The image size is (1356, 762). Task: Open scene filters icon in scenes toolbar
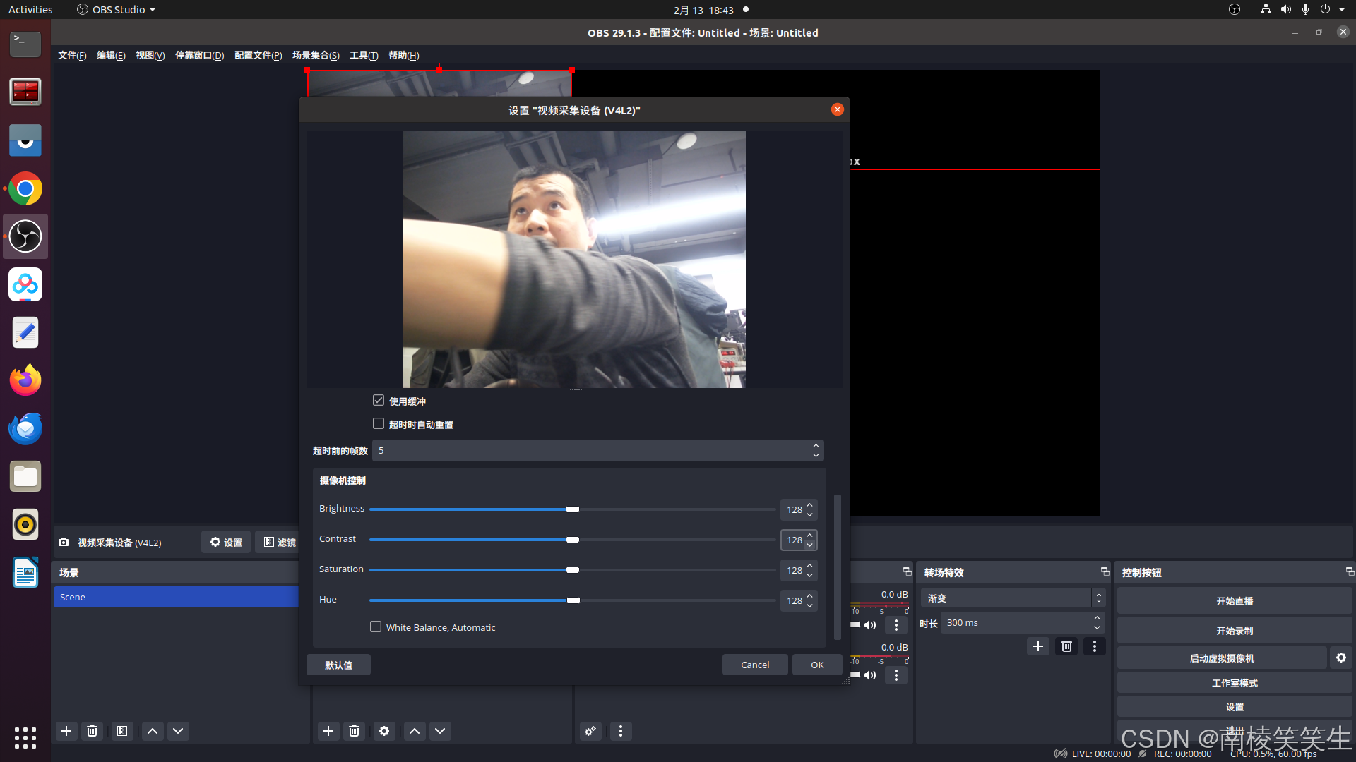click(122, 731)
